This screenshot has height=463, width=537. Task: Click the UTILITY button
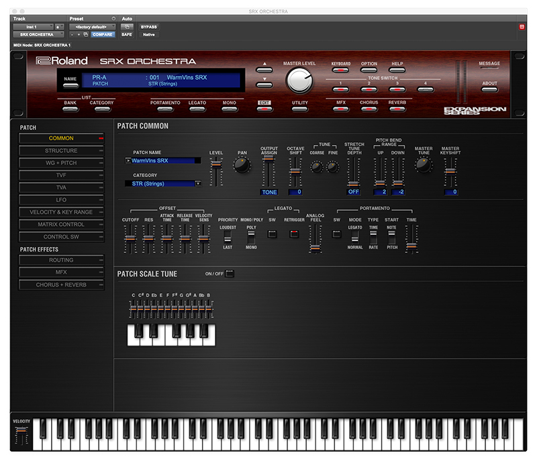[299, 109]
